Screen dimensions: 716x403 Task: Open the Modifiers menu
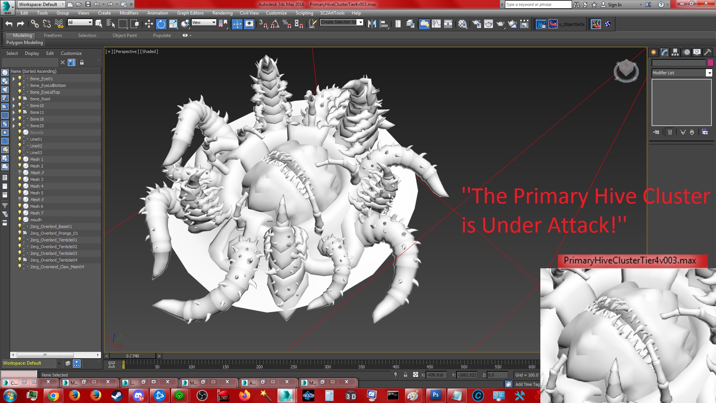pyautogui.click(x=129, y=13)
